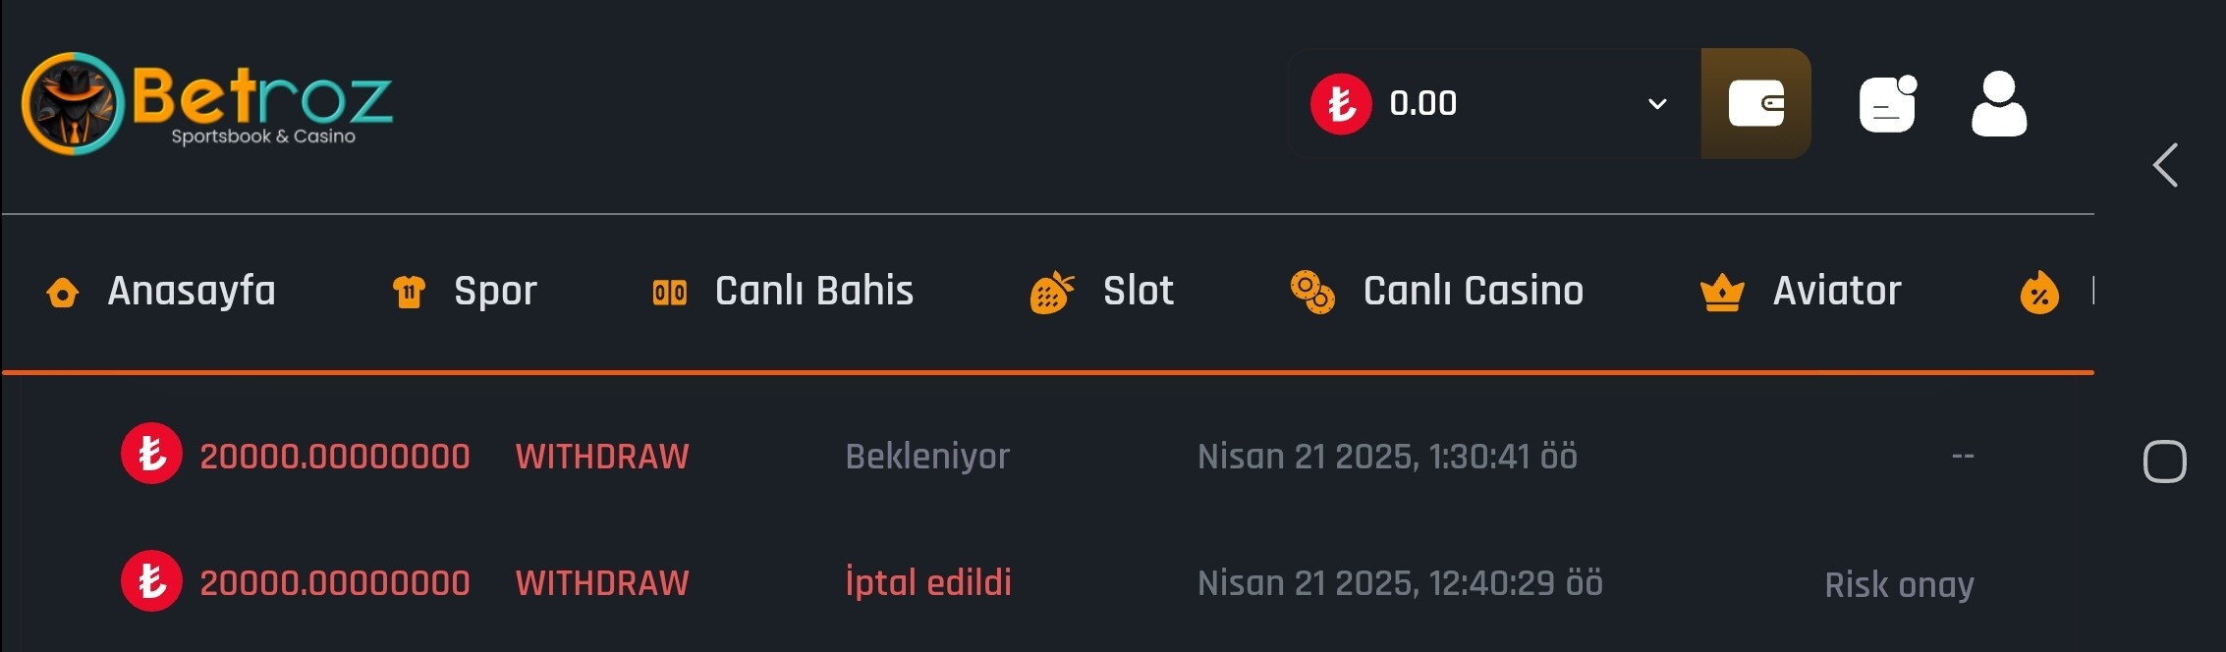
Task: Click the crown icon beside Aviator
Action: pyautogui.click(x=1722, y=293)
